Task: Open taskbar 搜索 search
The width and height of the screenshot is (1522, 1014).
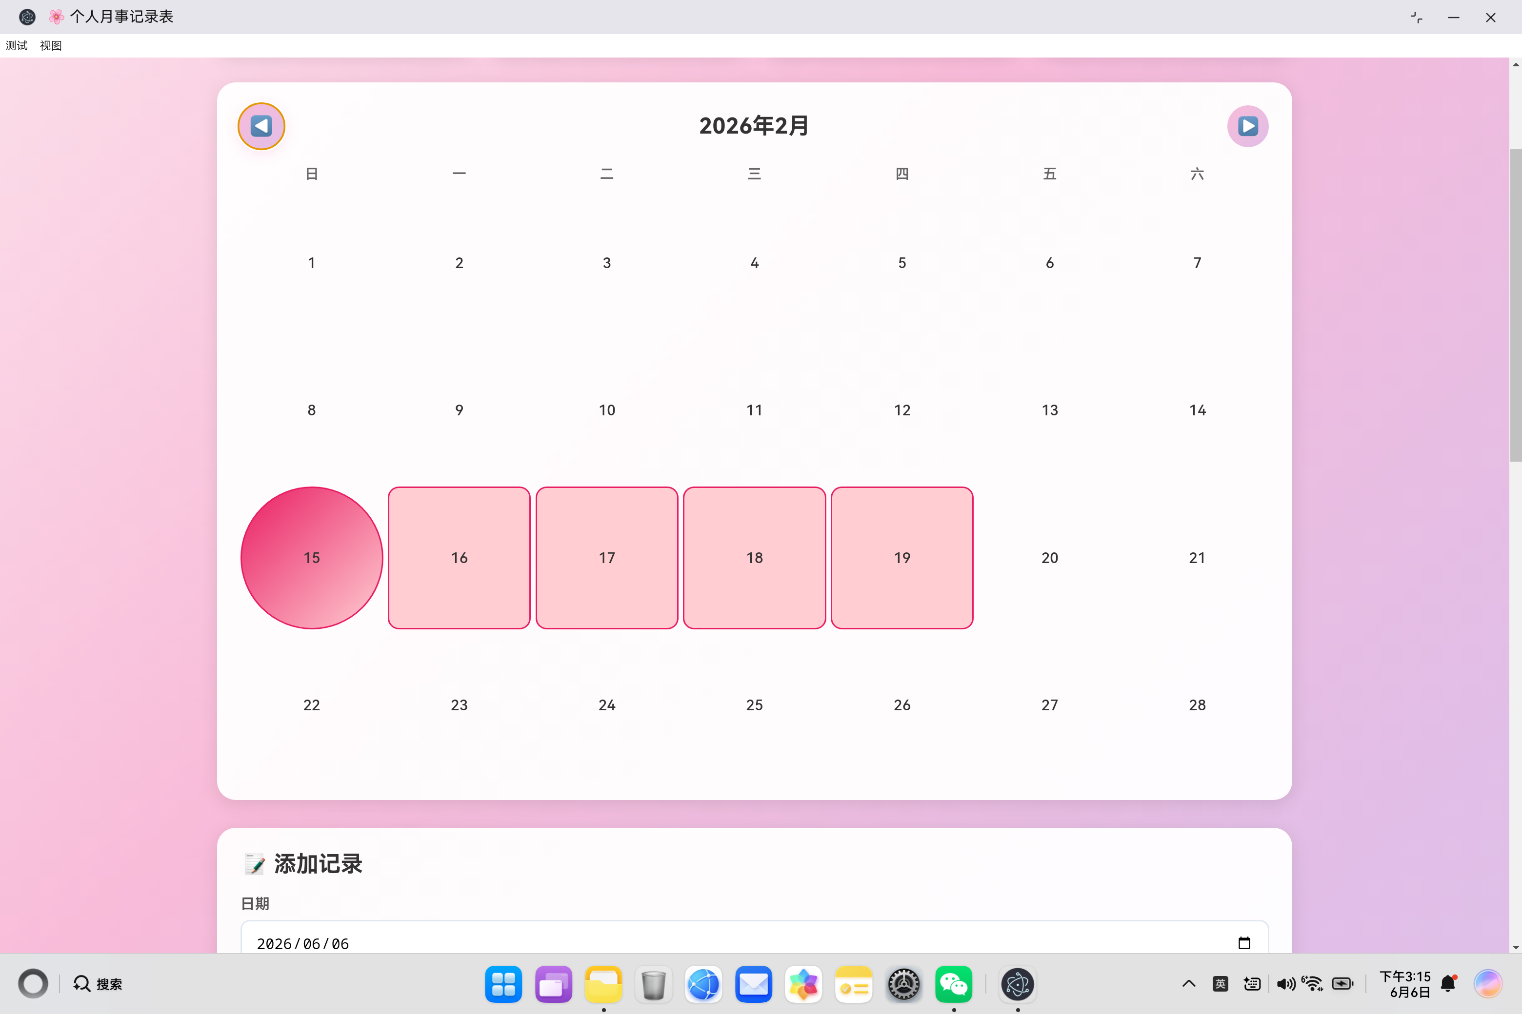Action: (97, 984)
